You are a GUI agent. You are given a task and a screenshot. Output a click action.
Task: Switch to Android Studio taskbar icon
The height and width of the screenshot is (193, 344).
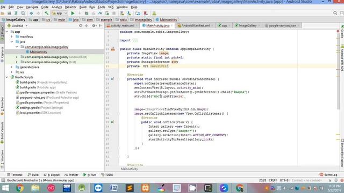pyautogui.click(x=82, y=188)
